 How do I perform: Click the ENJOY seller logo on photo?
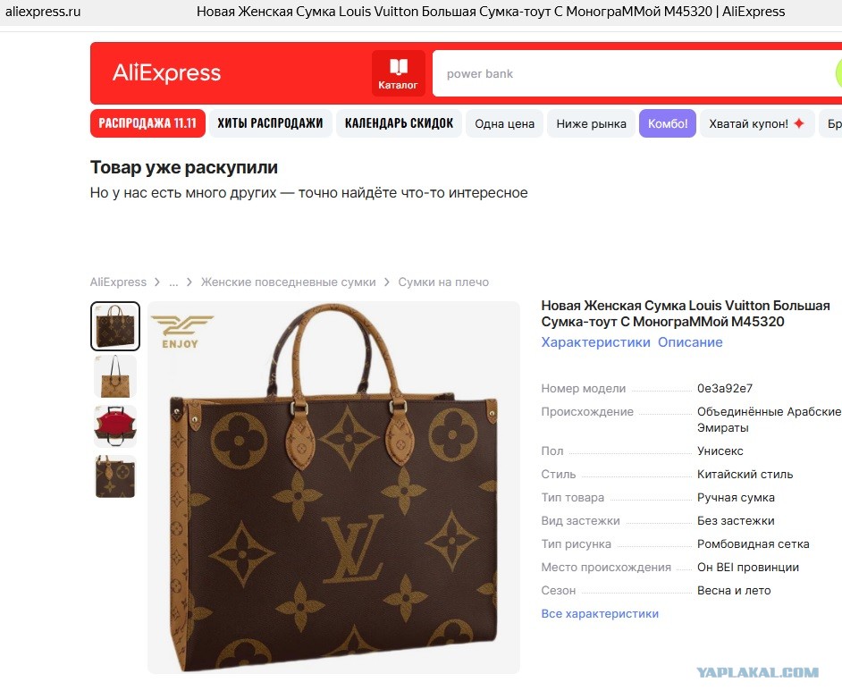[x=182, y=332]
